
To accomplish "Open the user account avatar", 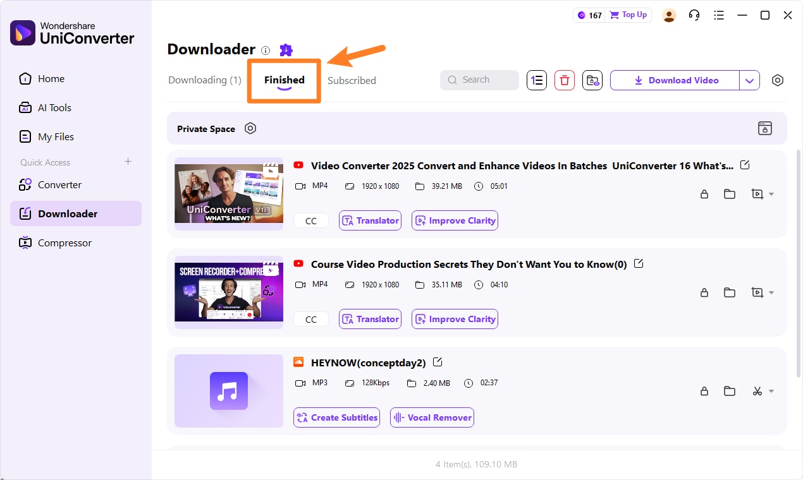I will pyautogui.click(x=669, y=15).
